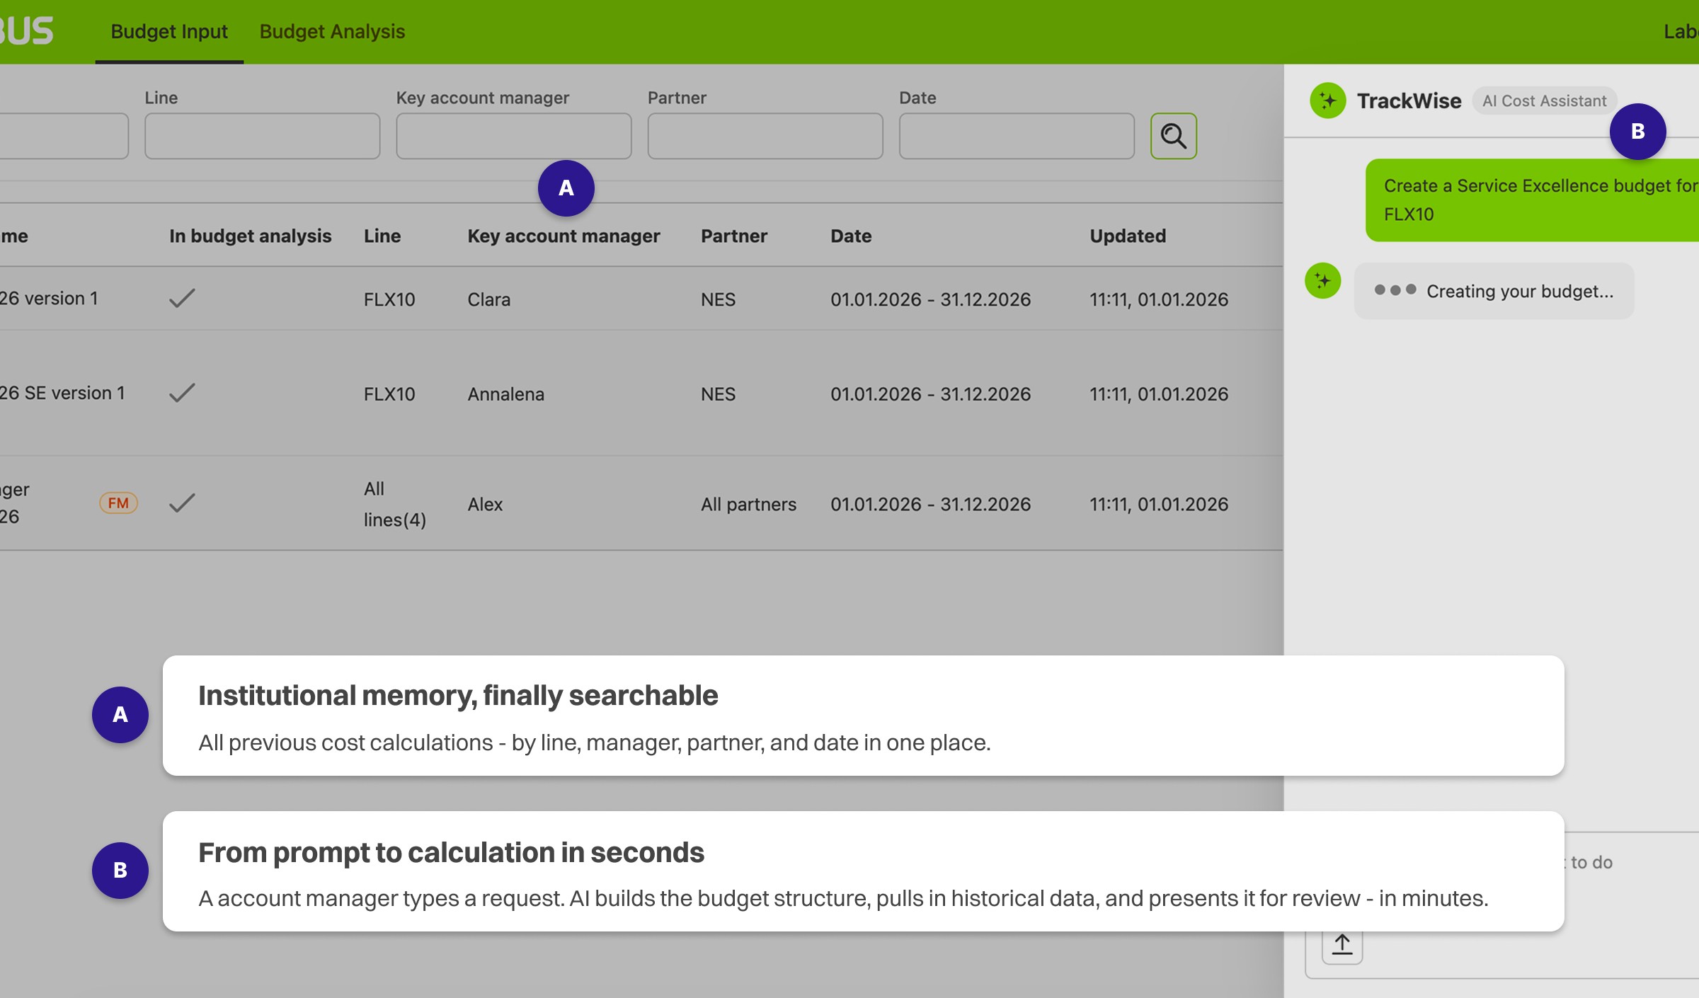The width and height of the screenshot is (1699, 998).
Task: Click annotation marker B near TrackWise header
Action: pos(1637,132)
